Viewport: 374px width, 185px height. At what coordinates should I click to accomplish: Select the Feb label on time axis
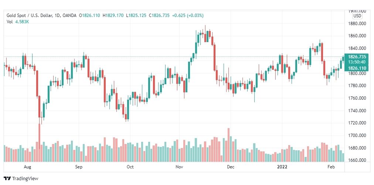click(x=331, y=167)
